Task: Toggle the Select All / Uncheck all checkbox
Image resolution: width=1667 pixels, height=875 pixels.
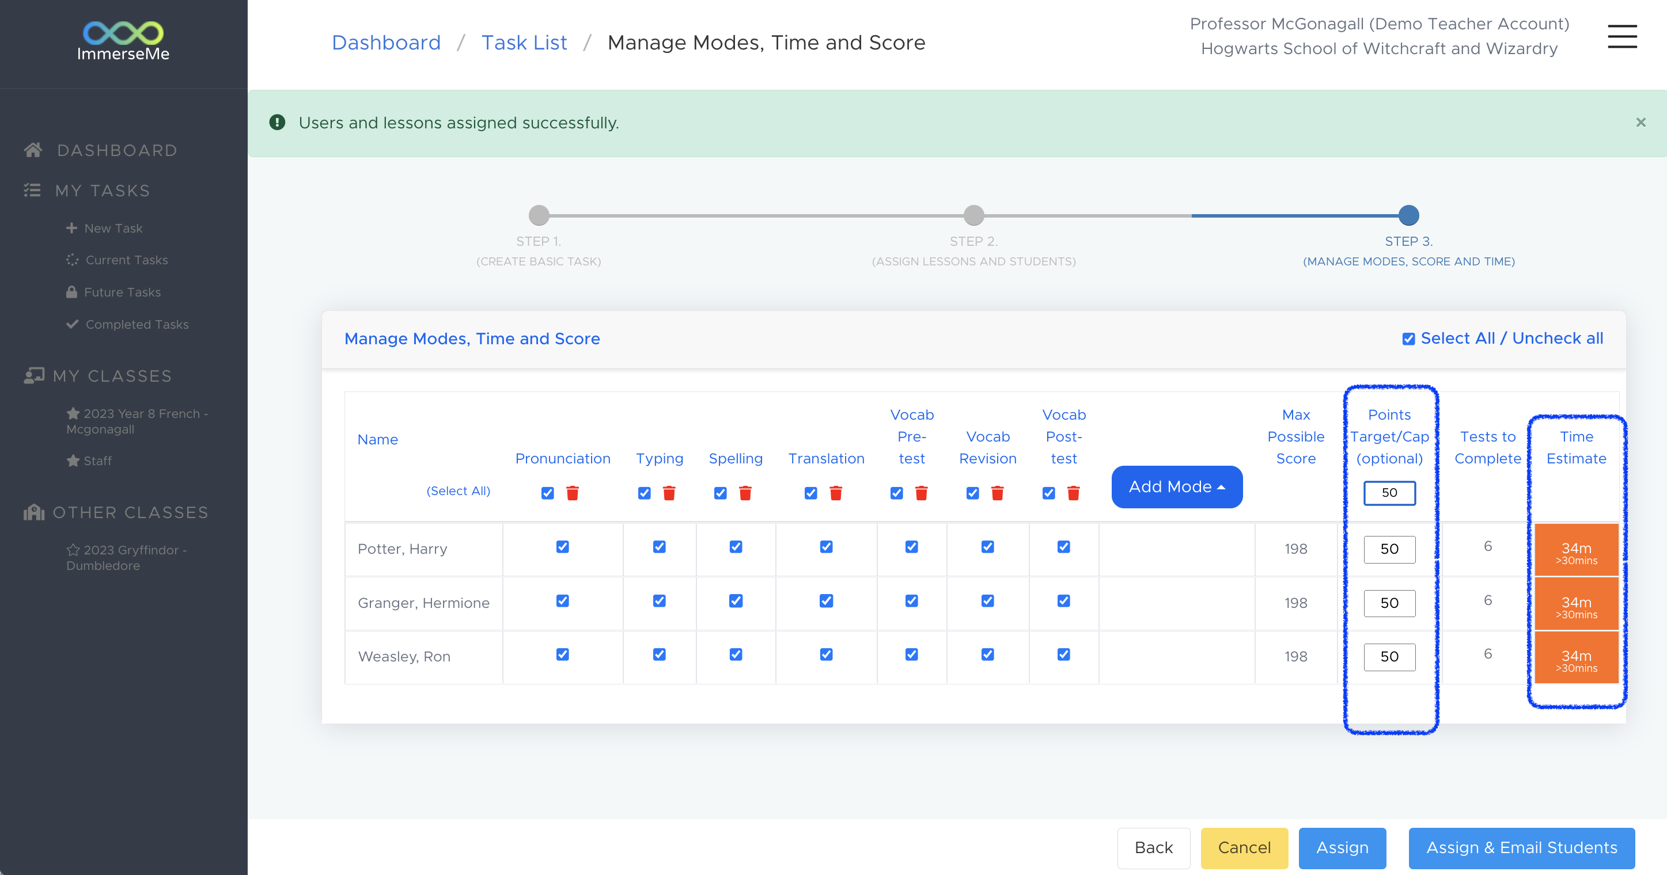Action: 1408,339
